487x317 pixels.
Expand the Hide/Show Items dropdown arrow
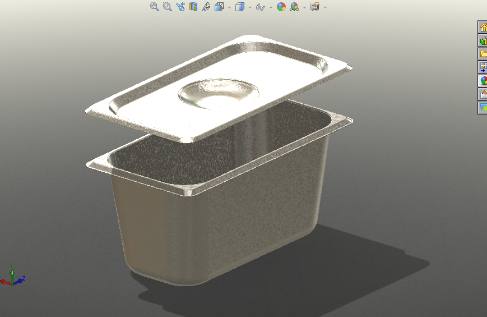coord(271,7)
